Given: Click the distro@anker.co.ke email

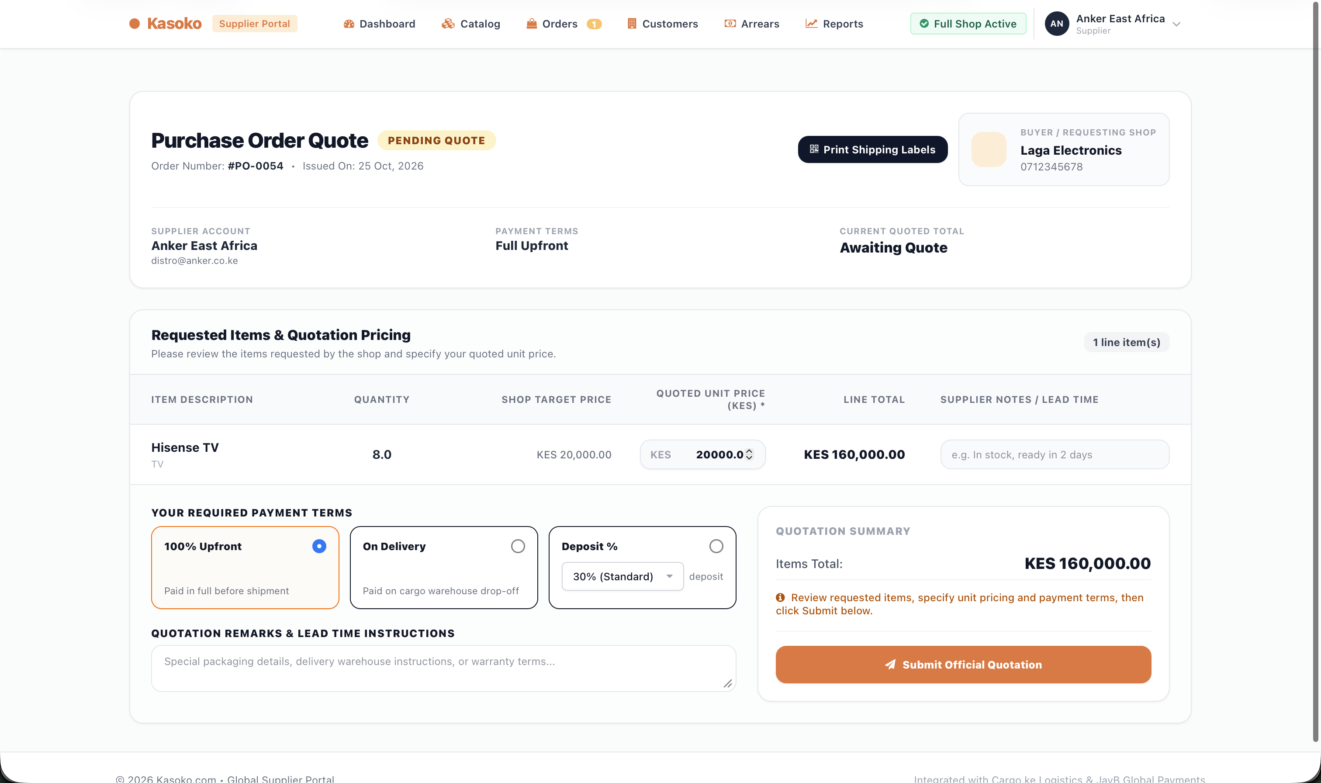Looking at the screenshot, I should pos(194,261).
